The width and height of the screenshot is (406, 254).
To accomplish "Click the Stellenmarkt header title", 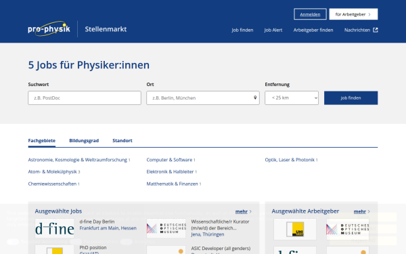I will [x=106, y=29].
